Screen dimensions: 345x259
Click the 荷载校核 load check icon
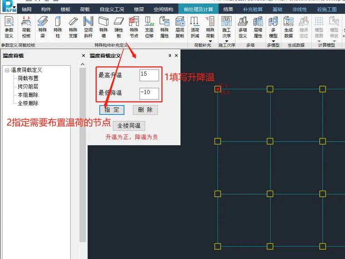(26, 27)
